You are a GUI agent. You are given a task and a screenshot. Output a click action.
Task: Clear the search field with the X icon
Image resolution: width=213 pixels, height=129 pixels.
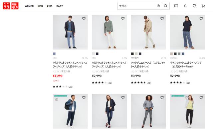(x=158, y=6)
